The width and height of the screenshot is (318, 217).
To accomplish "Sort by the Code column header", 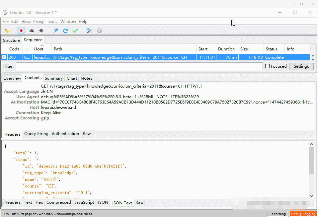I will point(14,49).
